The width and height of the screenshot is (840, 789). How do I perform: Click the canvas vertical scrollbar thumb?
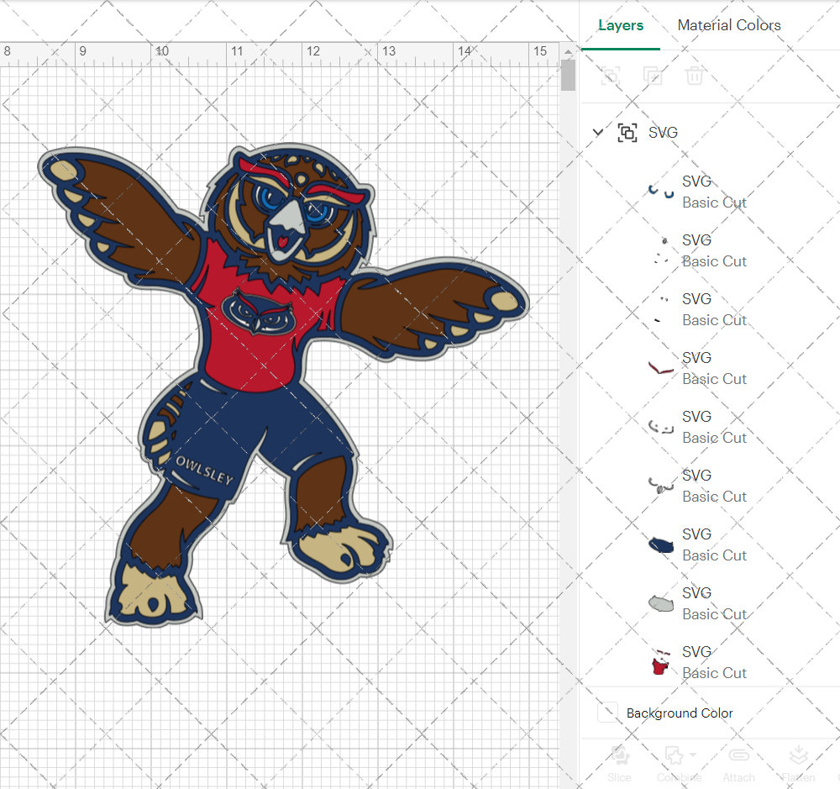[568, 75]
